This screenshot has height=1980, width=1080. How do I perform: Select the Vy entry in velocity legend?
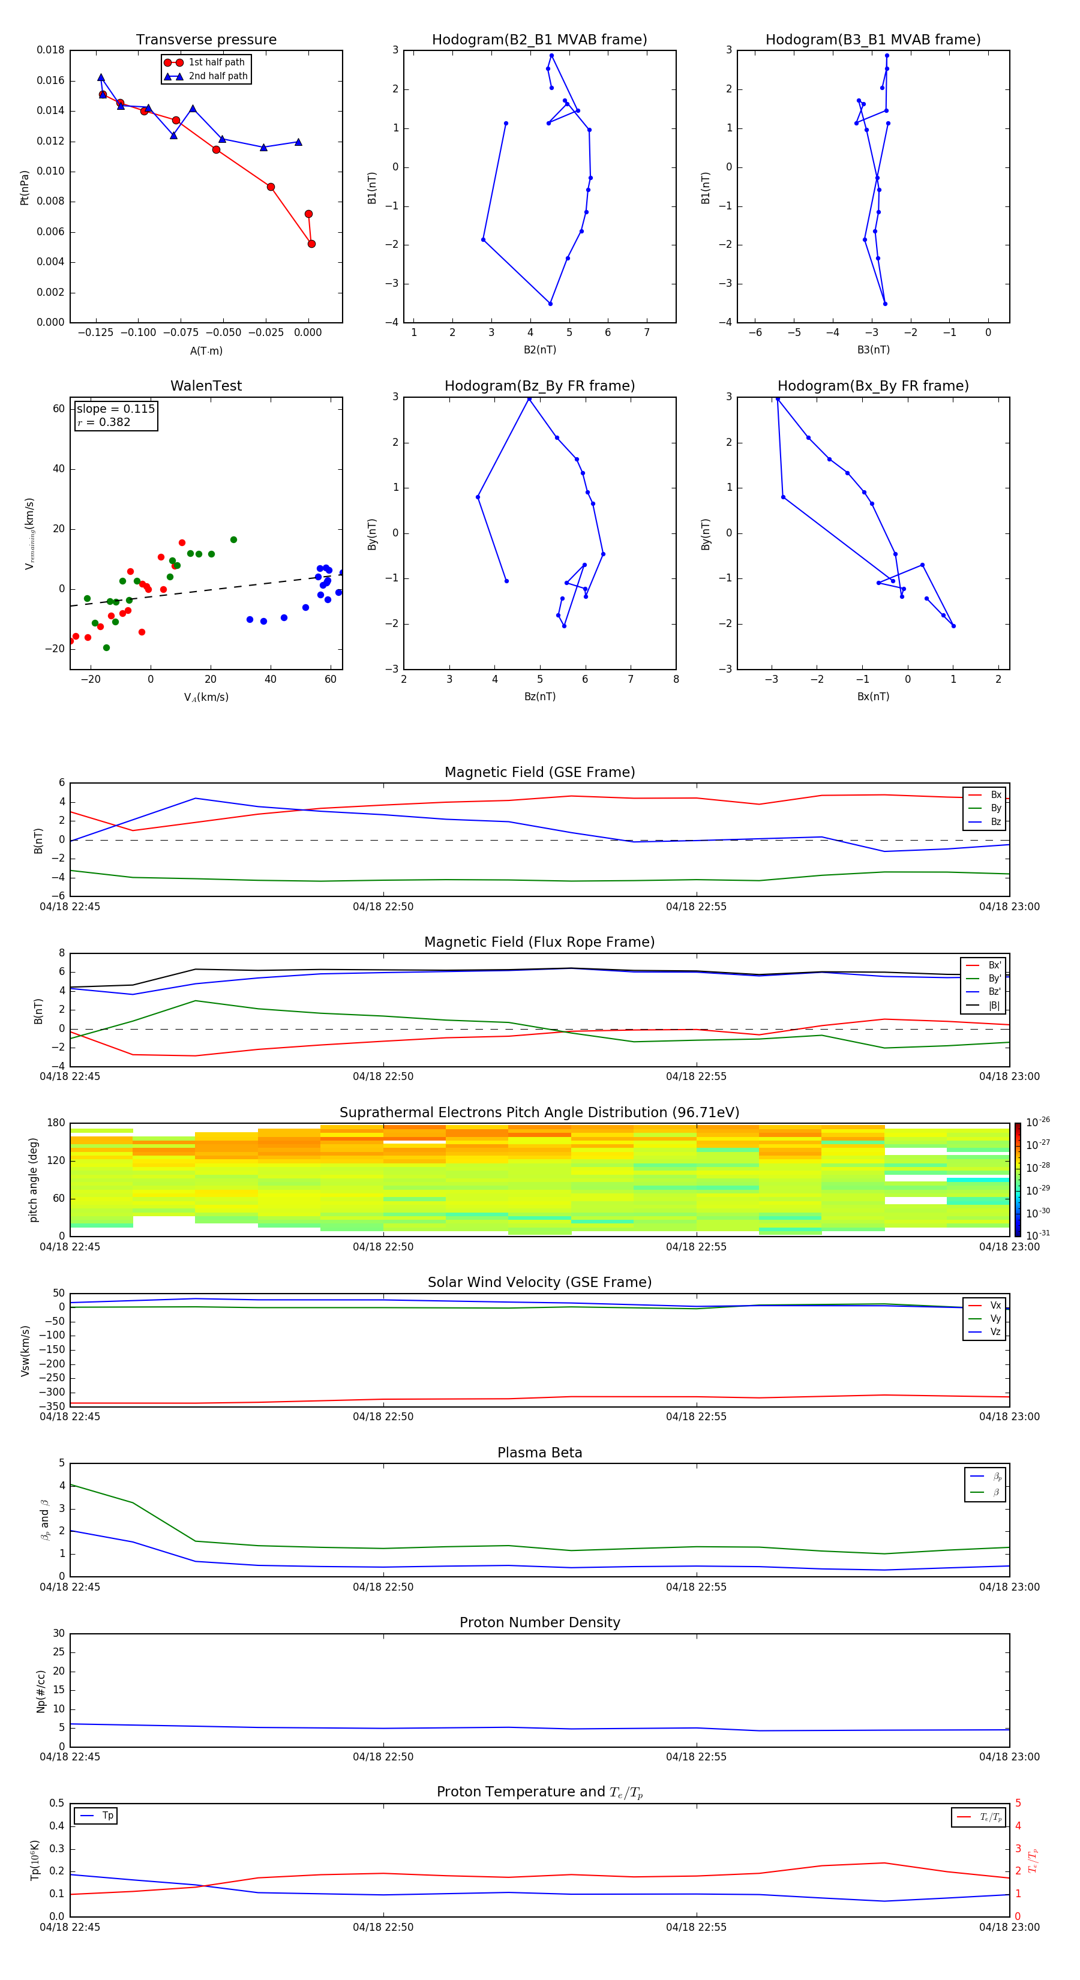[985, 1318]
